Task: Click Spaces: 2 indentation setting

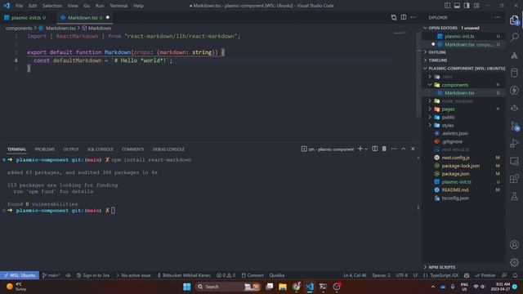Action: click(381, 275)
